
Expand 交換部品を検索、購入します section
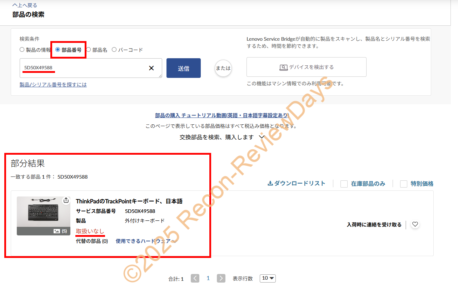tap(222, 137)
